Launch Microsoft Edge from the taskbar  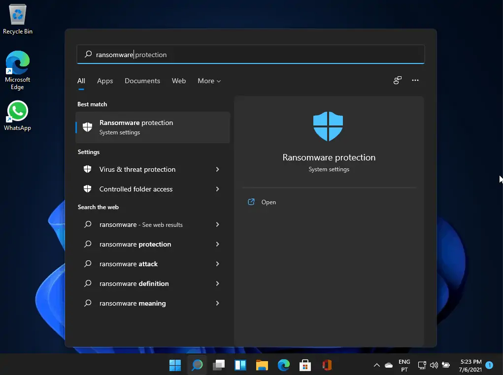coord(284,365)
